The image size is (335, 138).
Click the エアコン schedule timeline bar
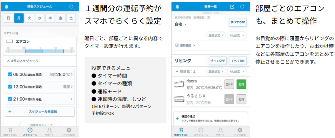pyautogui.click(x=40, y=51)
